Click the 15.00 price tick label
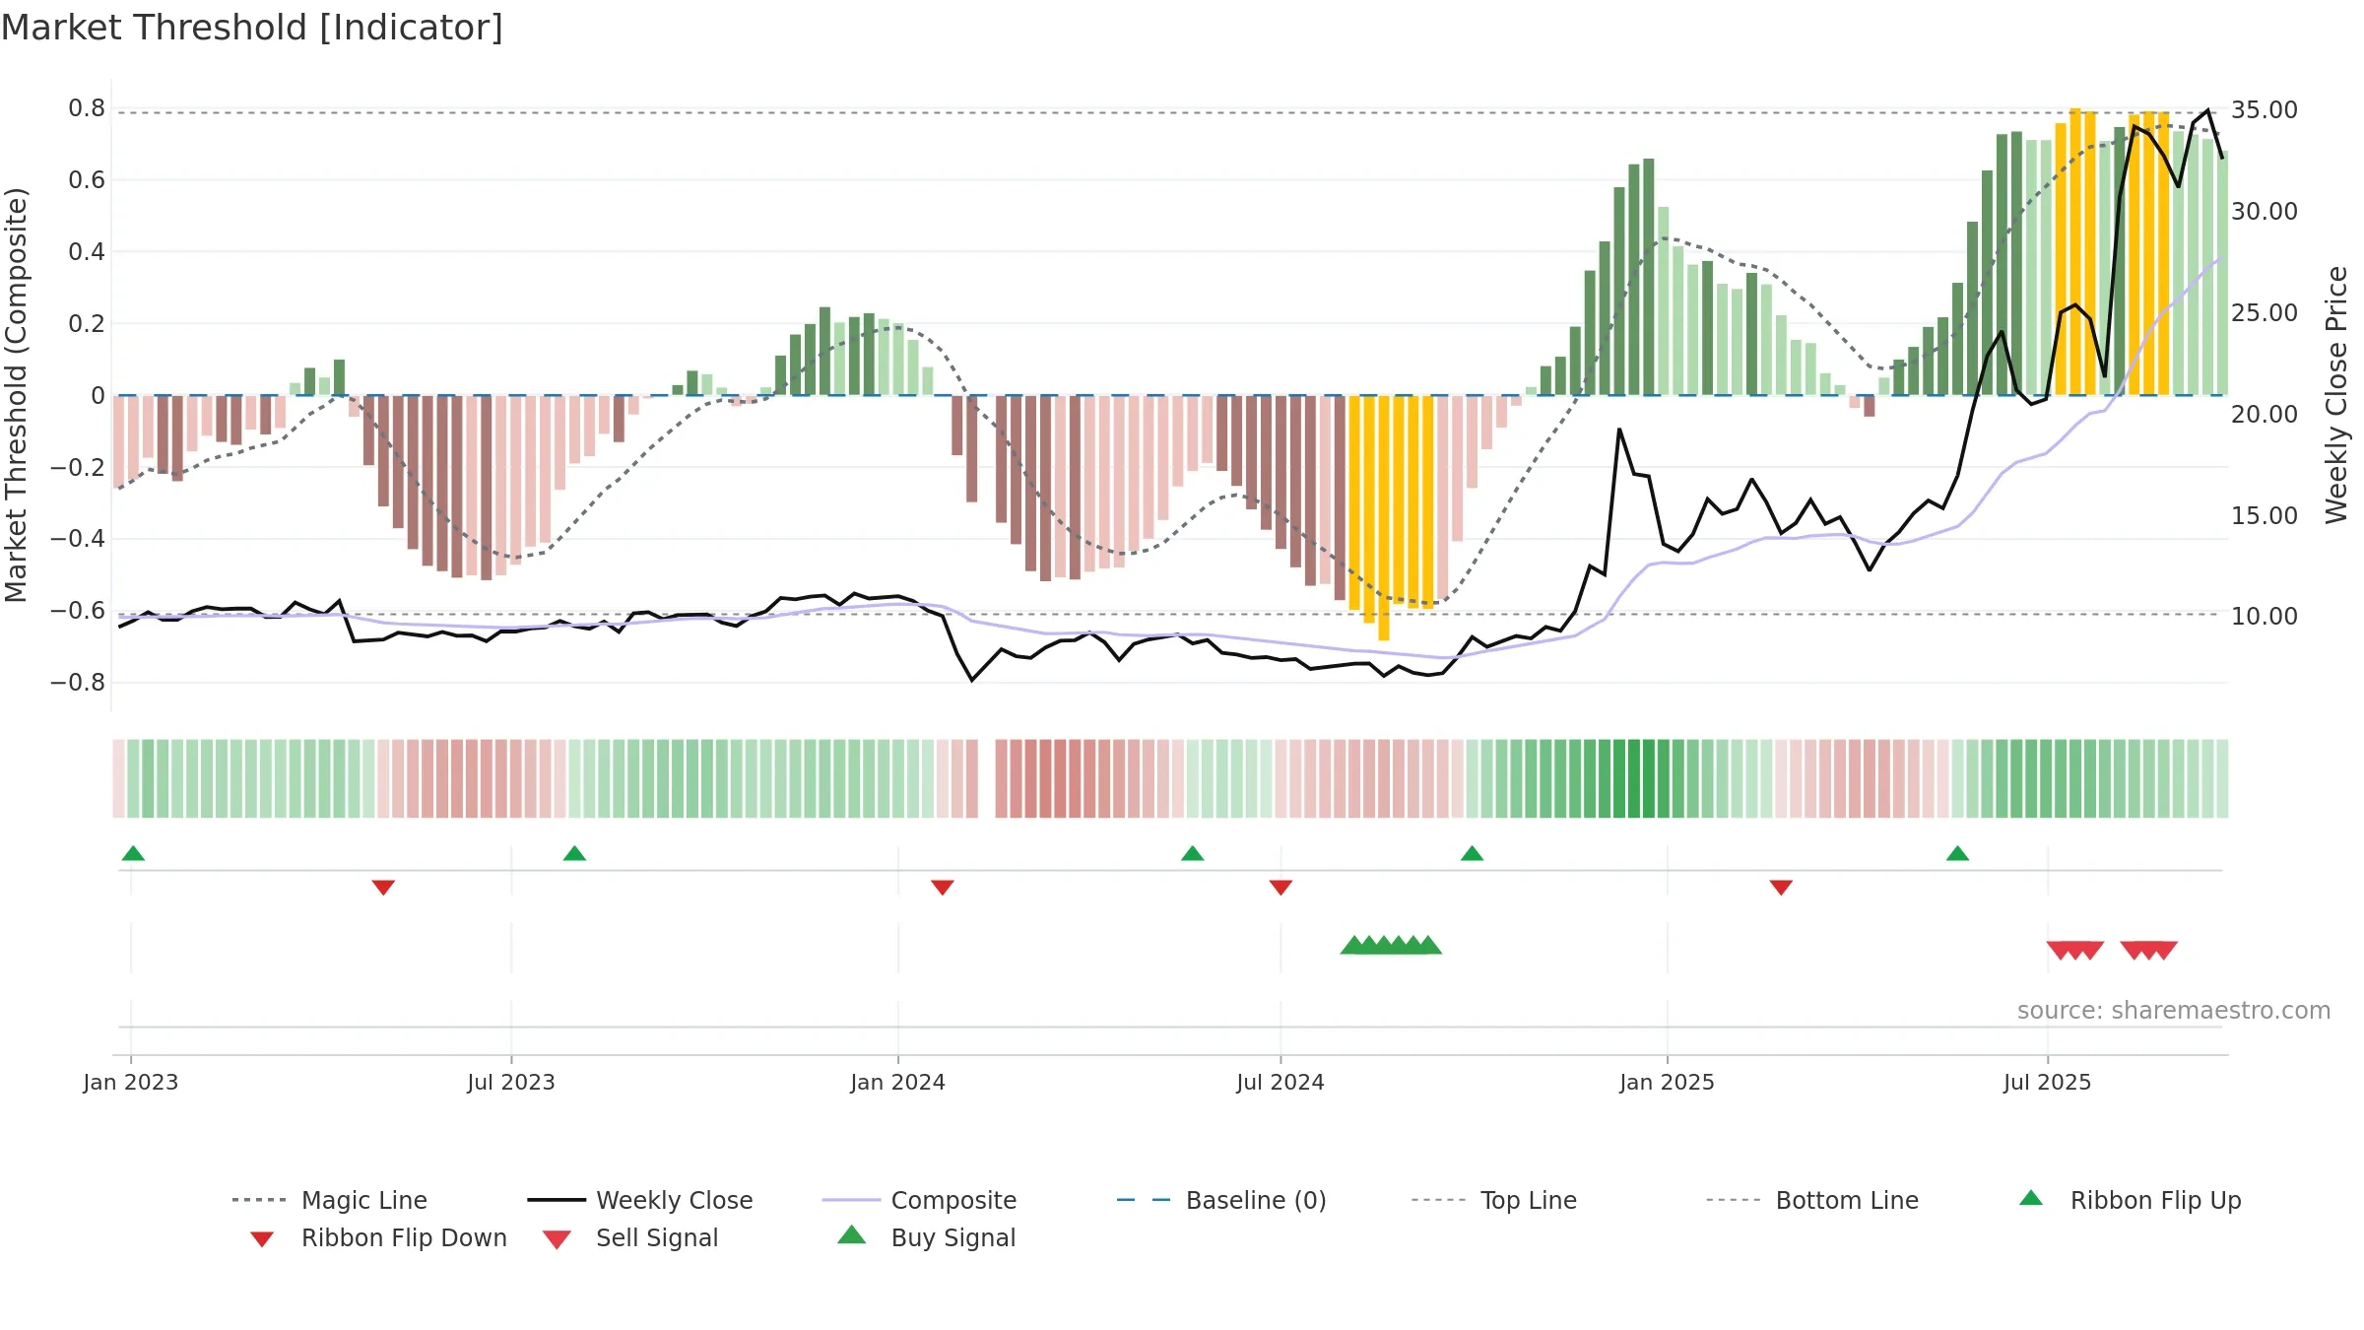 (x=2265, y=516)
